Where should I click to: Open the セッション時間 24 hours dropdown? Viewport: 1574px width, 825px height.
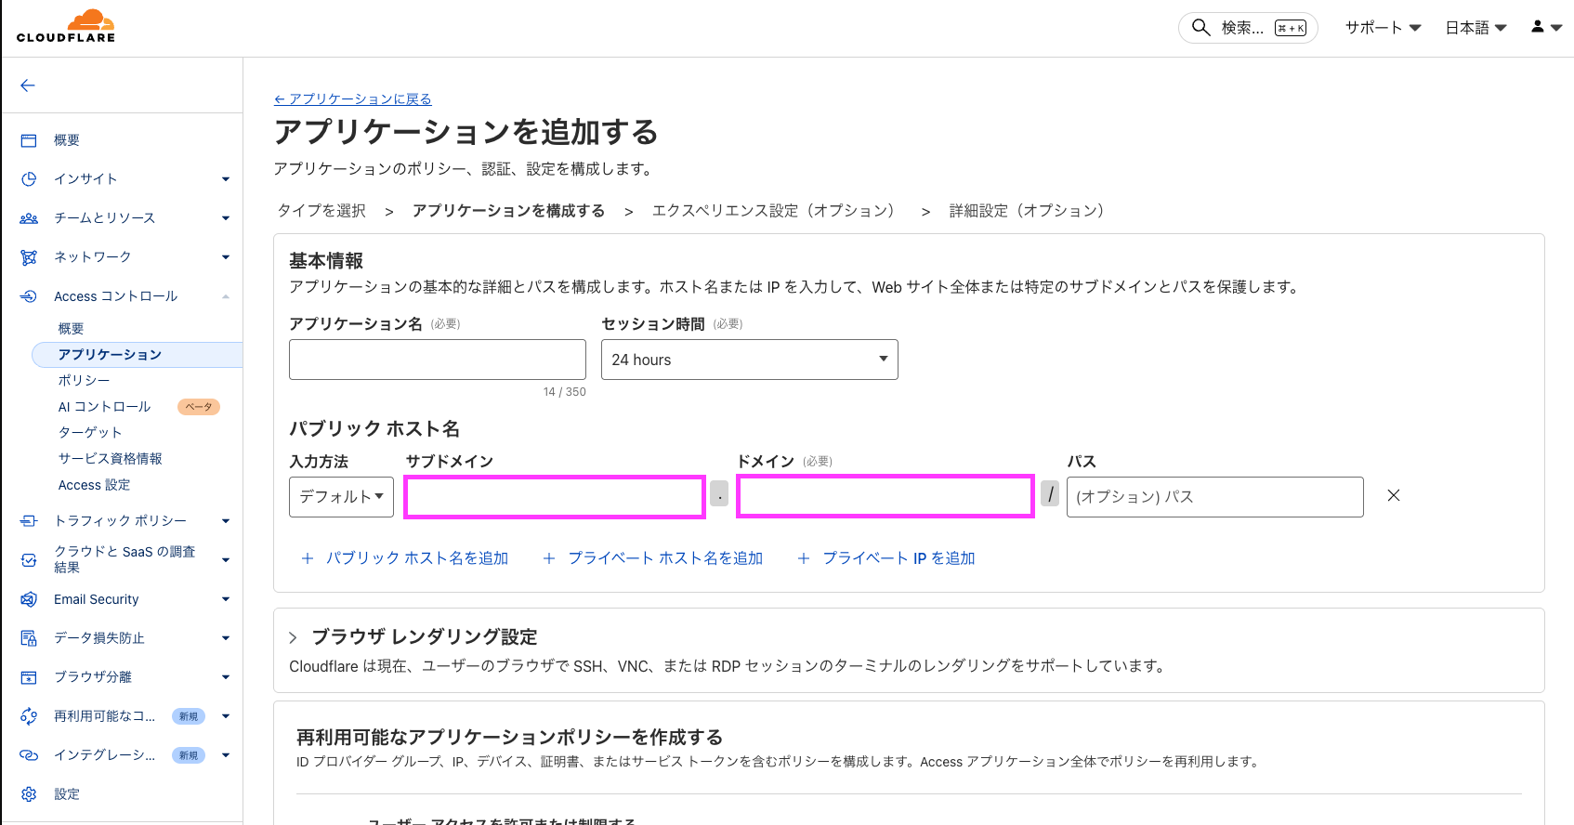pyautogui.click(x=750, y=360)
